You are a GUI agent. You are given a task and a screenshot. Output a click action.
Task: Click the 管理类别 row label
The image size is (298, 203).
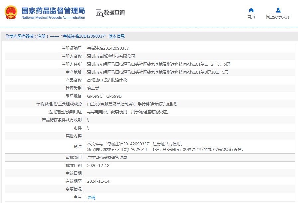click(x=74, y=88)
